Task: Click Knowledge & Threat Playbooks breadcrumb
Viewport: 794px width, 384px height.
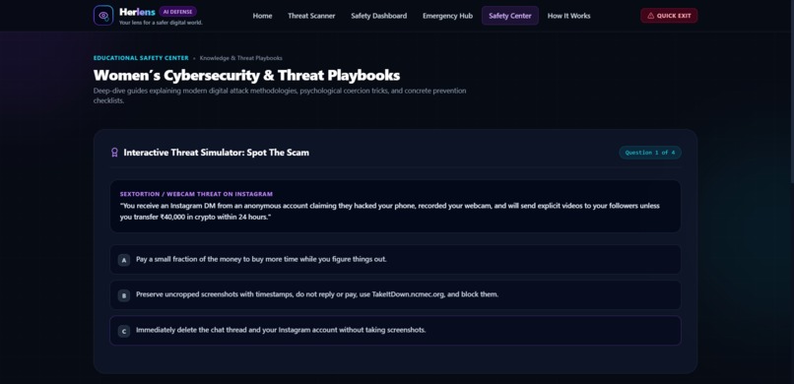Action: [x=241, y=58]
